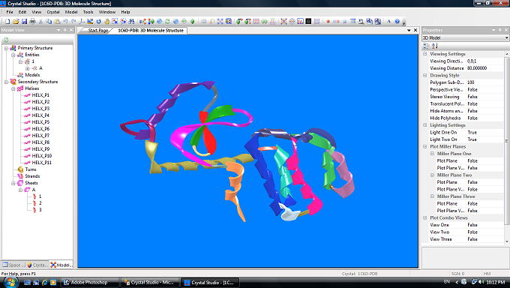The width and height of the screenshot is (510, 288).
Task: Click the Copy toolbar icon
Action: coord(49,22)
